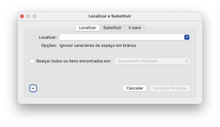220x127 pixels.
Task: Click the "Ignorar caracteres de espaço em branco" text
Action: point(98,46)
